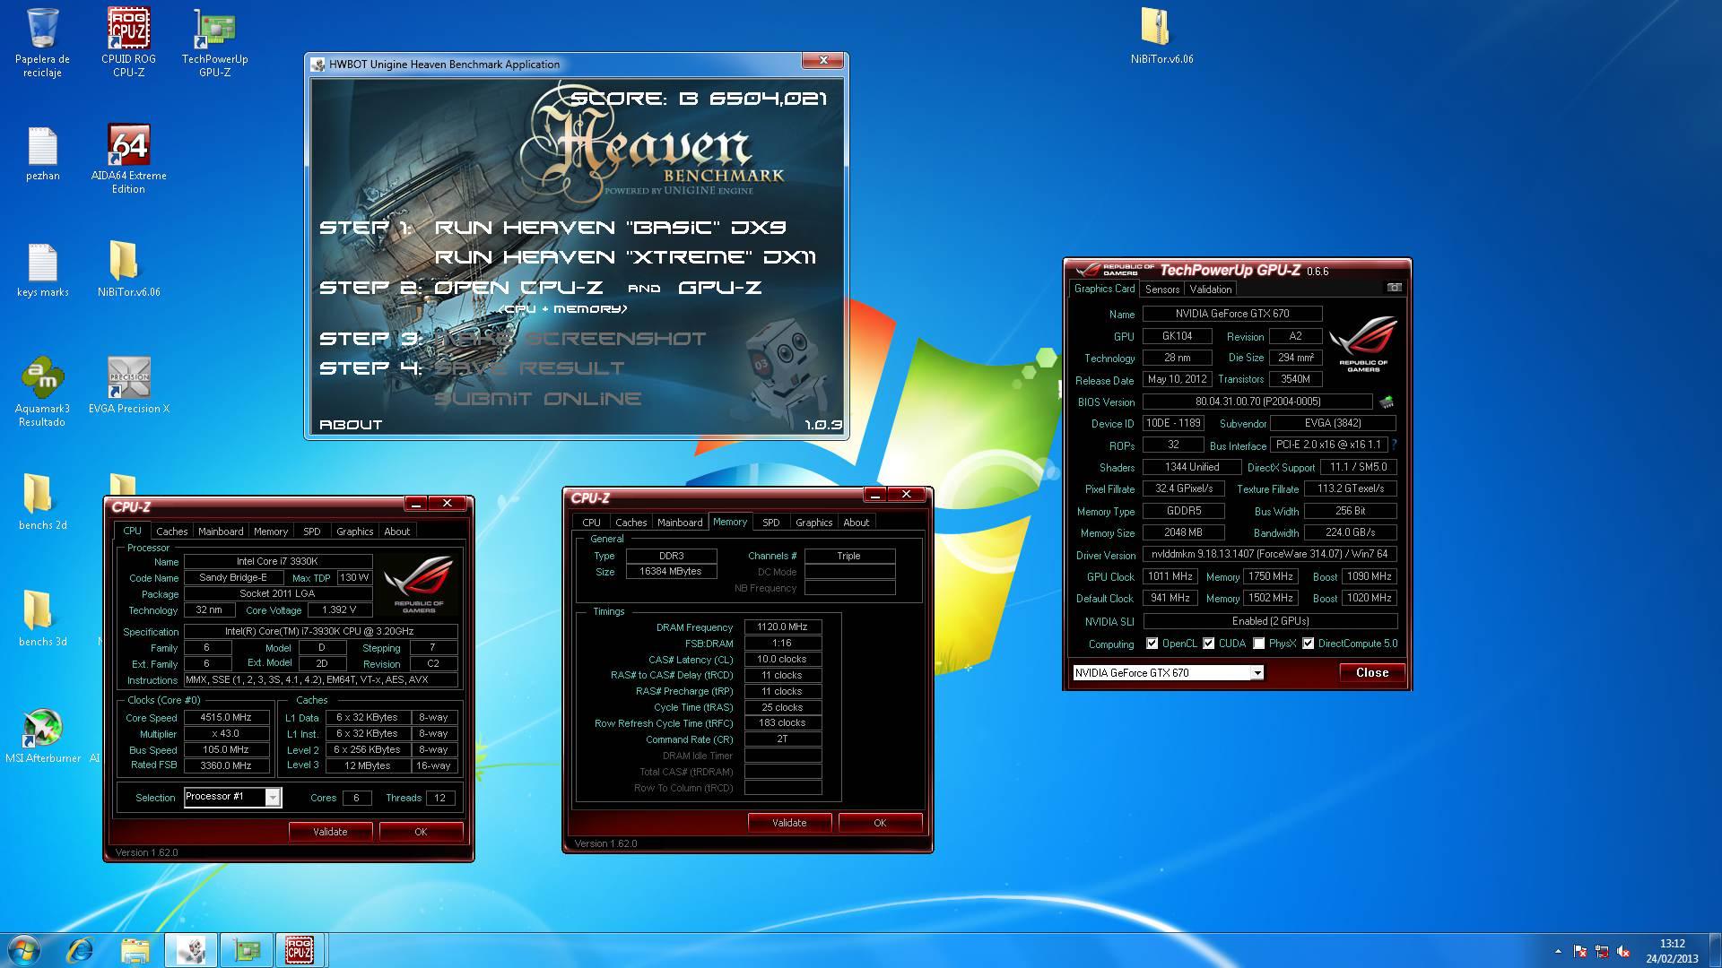Open the keys marks text file
The height and width of the screenshot is (968, 1722).
pyautogui.click(x=42, y=270)
